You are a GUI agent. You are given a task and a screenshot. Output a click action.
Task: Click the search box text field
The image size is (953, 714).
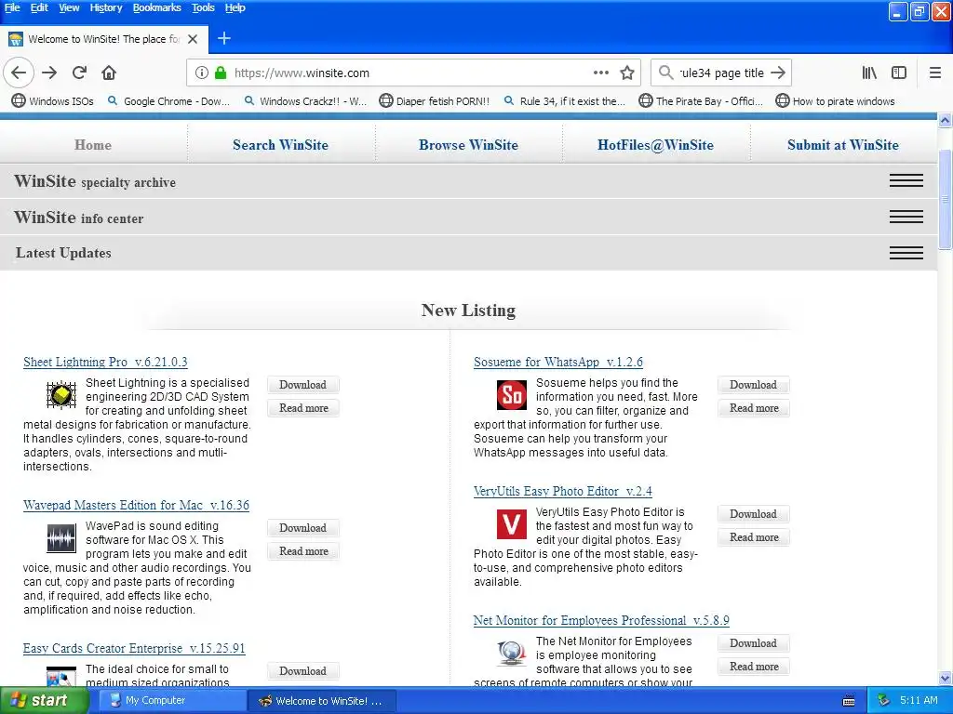click(x=722, y=73)
